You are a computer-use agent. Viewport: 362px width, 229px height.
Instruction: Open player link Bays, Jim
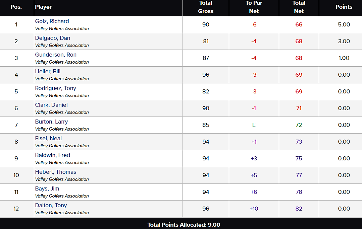tap(47, 189)
